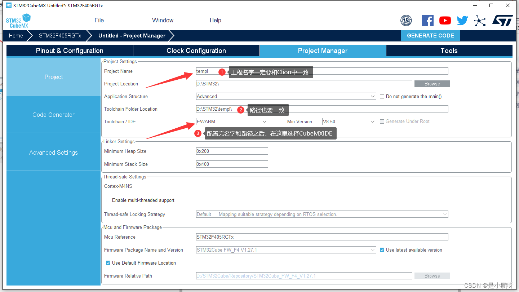Viewport: 519px width, 292px height.
Task: Visit ST Facebook page icon
Action: 428,21
